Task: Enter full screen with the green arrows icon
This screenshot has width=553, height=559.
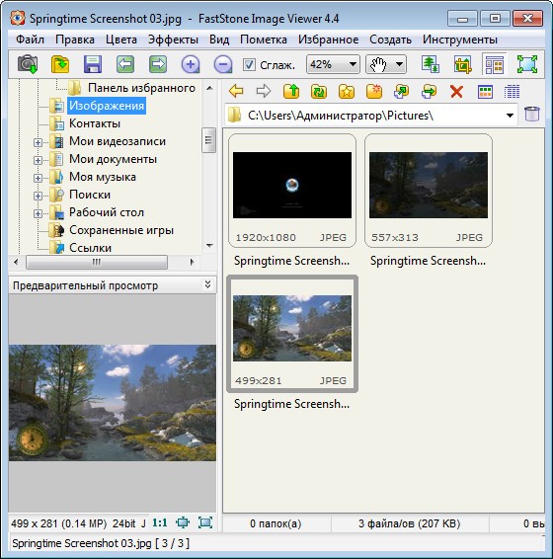Action: pos(527,64)
